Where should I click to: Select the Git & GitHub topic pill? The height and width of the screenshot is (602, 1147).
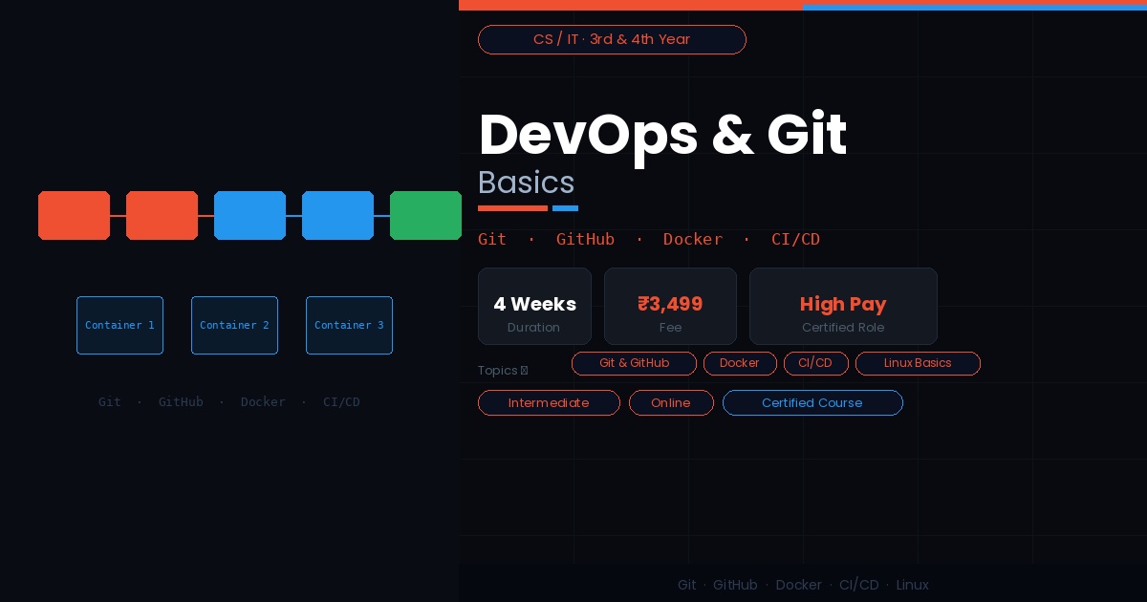(634, 363)
